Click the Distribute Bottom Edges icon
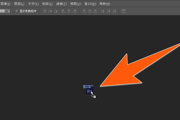Image resolution: width=180 pixels, height=120 pixels. coord(95,11)
